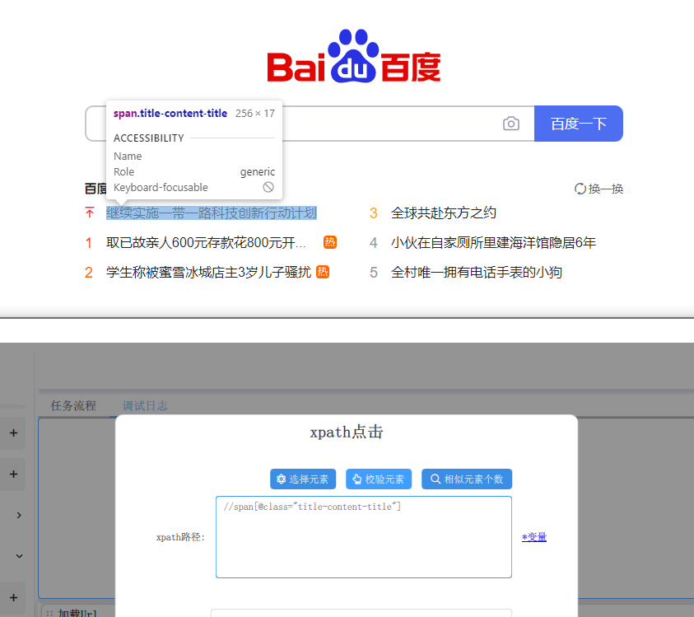Click the 相似元素个数 button
This screenshot has width=694, height=617.
click(467, 479)
